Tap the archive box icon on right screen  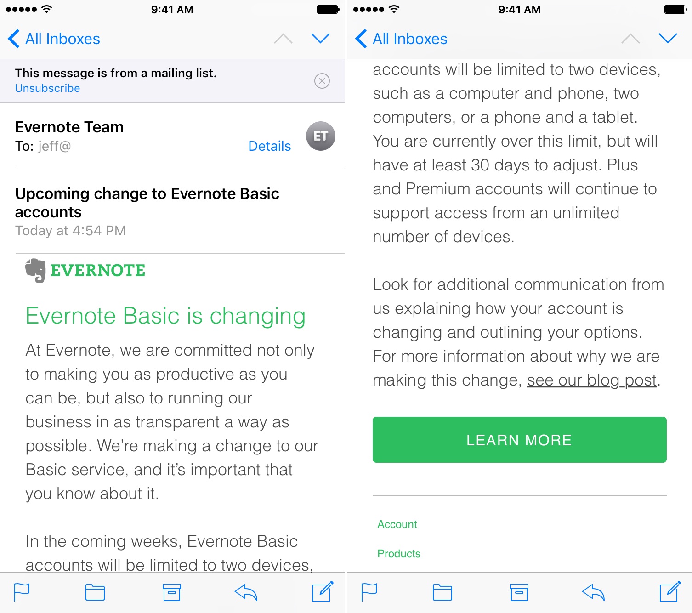point(519,592)
